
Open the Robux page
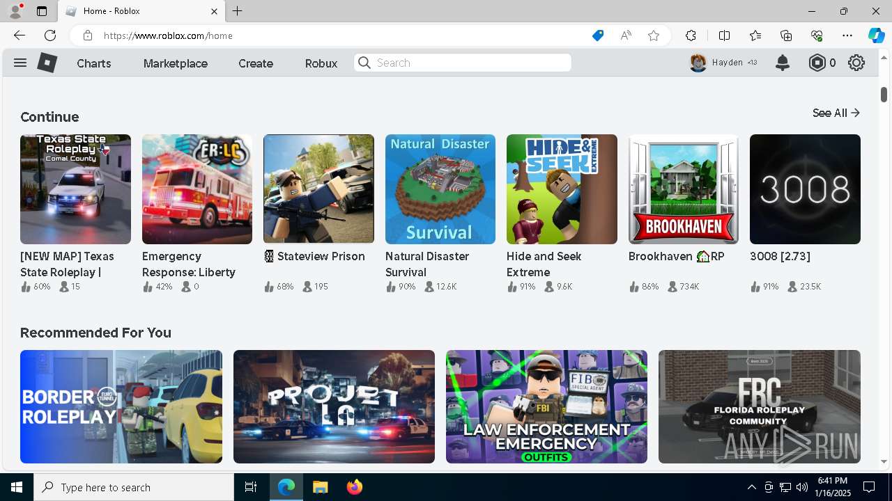321,63
